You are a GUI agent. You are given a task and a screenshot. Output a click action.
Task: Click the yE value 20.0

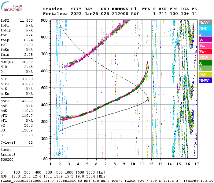28,126
